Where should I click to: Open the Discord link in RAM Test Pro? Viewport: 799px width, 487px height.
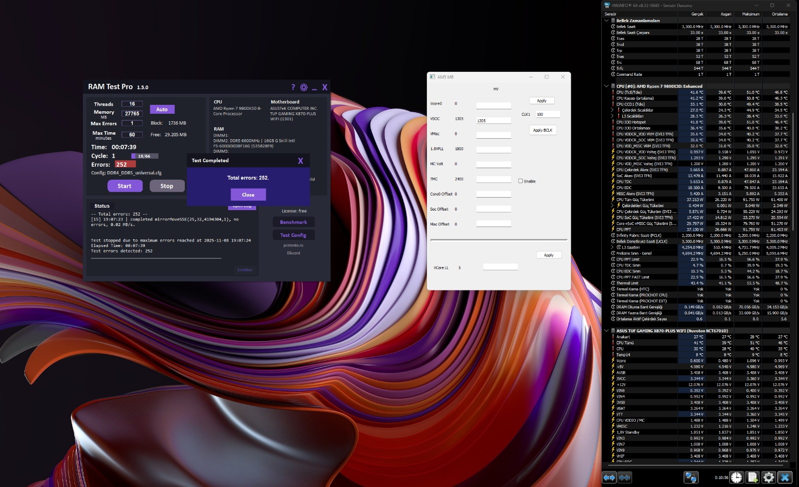pyautogui.click(x=294, y=253)
